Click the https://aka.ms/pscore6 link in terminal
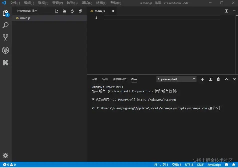This screenshot has width=238, height=168. pos(156,100)
